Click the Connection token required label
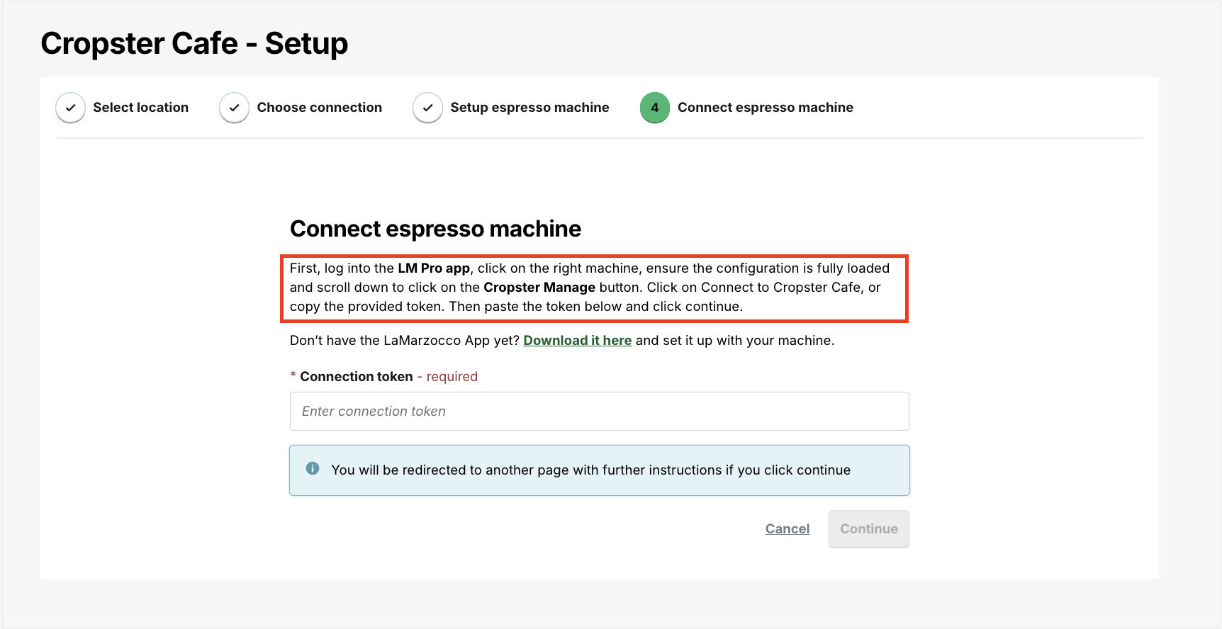The image size is (1222, 629). (383, 377)
